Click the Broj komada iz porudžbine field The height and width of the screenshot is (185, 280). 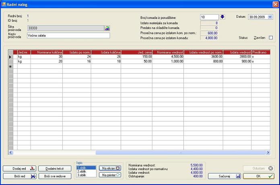click(209, 17)
